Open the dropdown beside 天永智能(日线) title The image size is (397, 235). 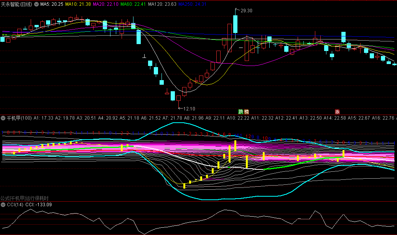coord(36,4)
